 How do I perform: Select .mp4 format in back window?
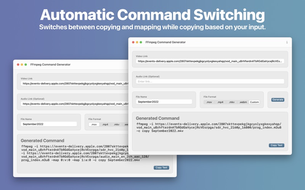coord(105,125)
